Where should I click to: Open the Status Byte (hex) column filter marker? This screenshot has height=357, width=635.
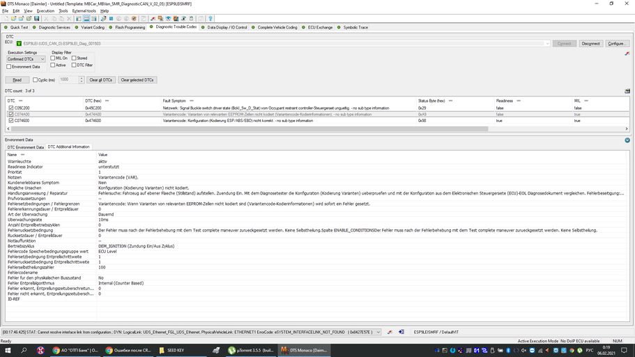pos(450,100)
